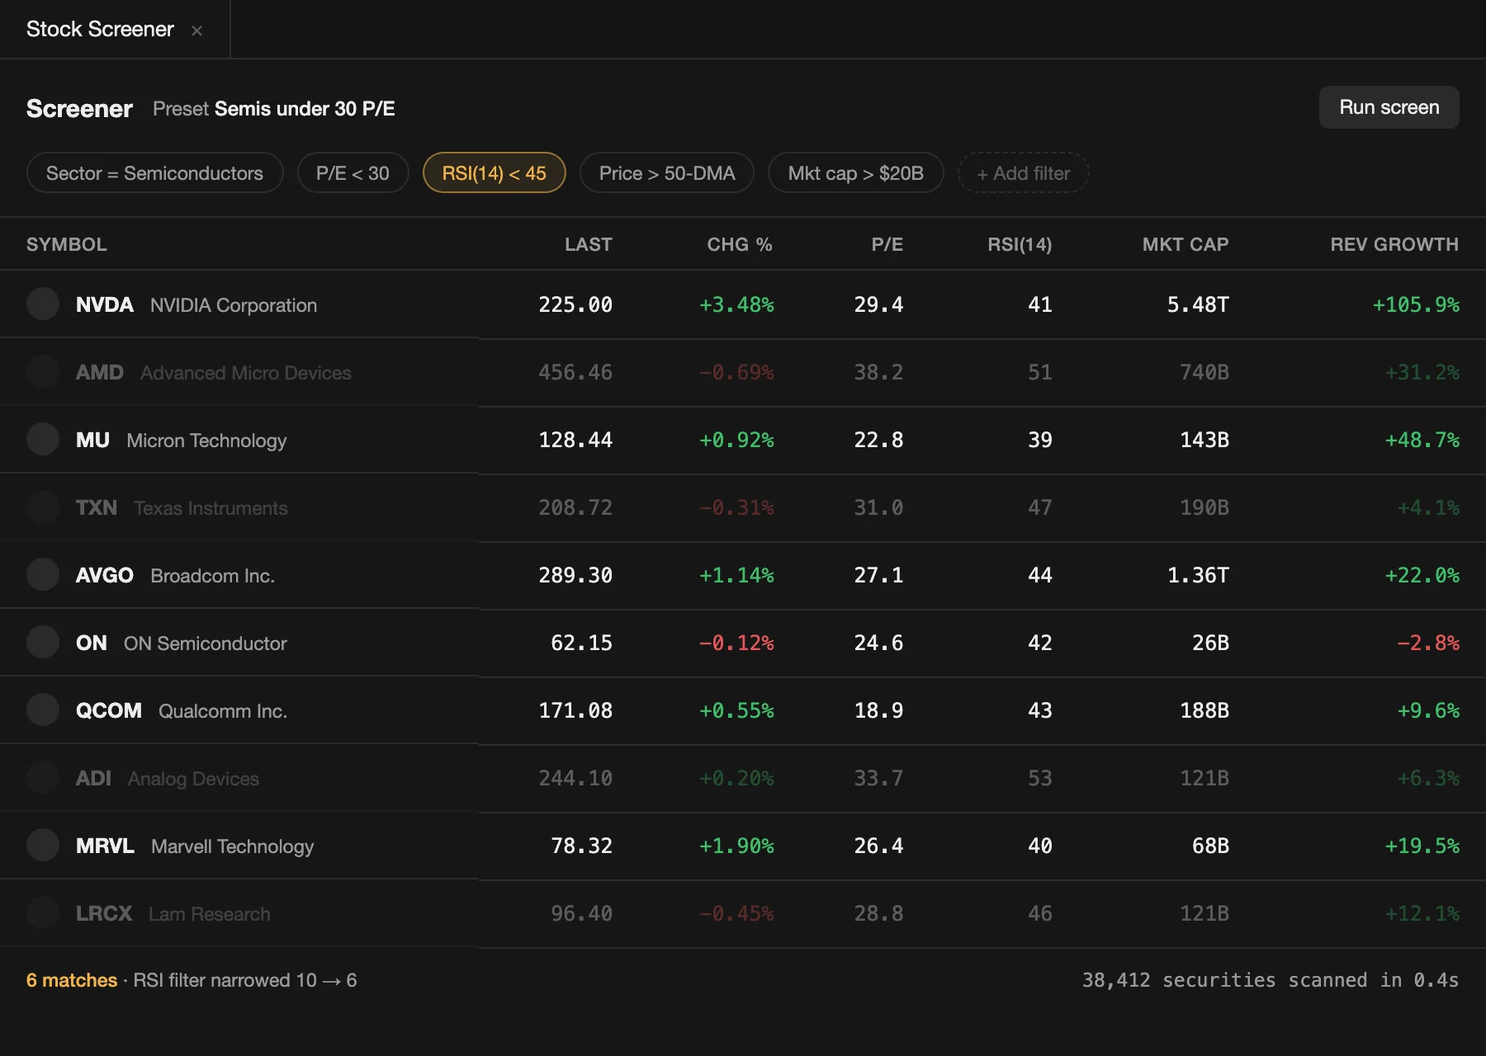
Task: Click the Micron +48.7% revenue growth
Action: [x=1422, y=440]
